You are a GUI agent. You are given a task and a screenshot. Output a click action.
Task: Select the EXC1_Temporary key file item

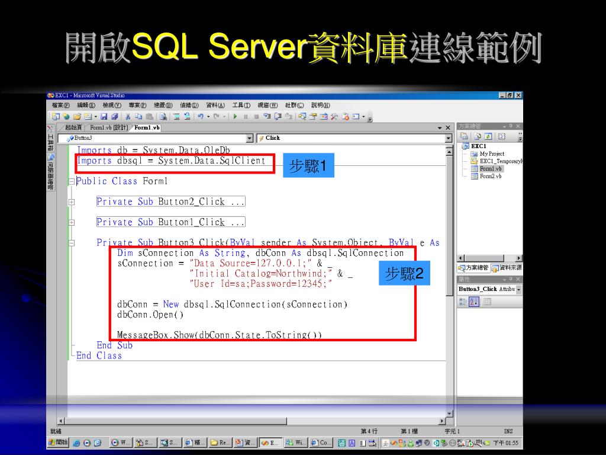[x=501, y=161]
